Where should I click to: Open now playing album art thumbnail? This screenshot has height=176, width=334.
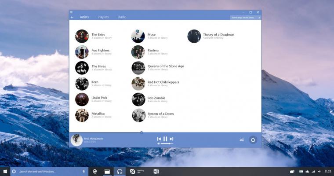pyautogui.click(x=76, y=140)
